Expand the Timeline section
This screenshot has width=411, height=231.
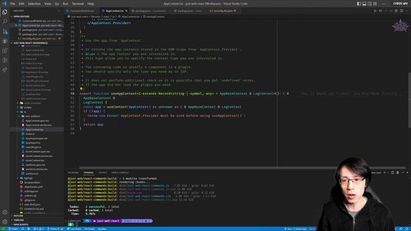point(19,220)
